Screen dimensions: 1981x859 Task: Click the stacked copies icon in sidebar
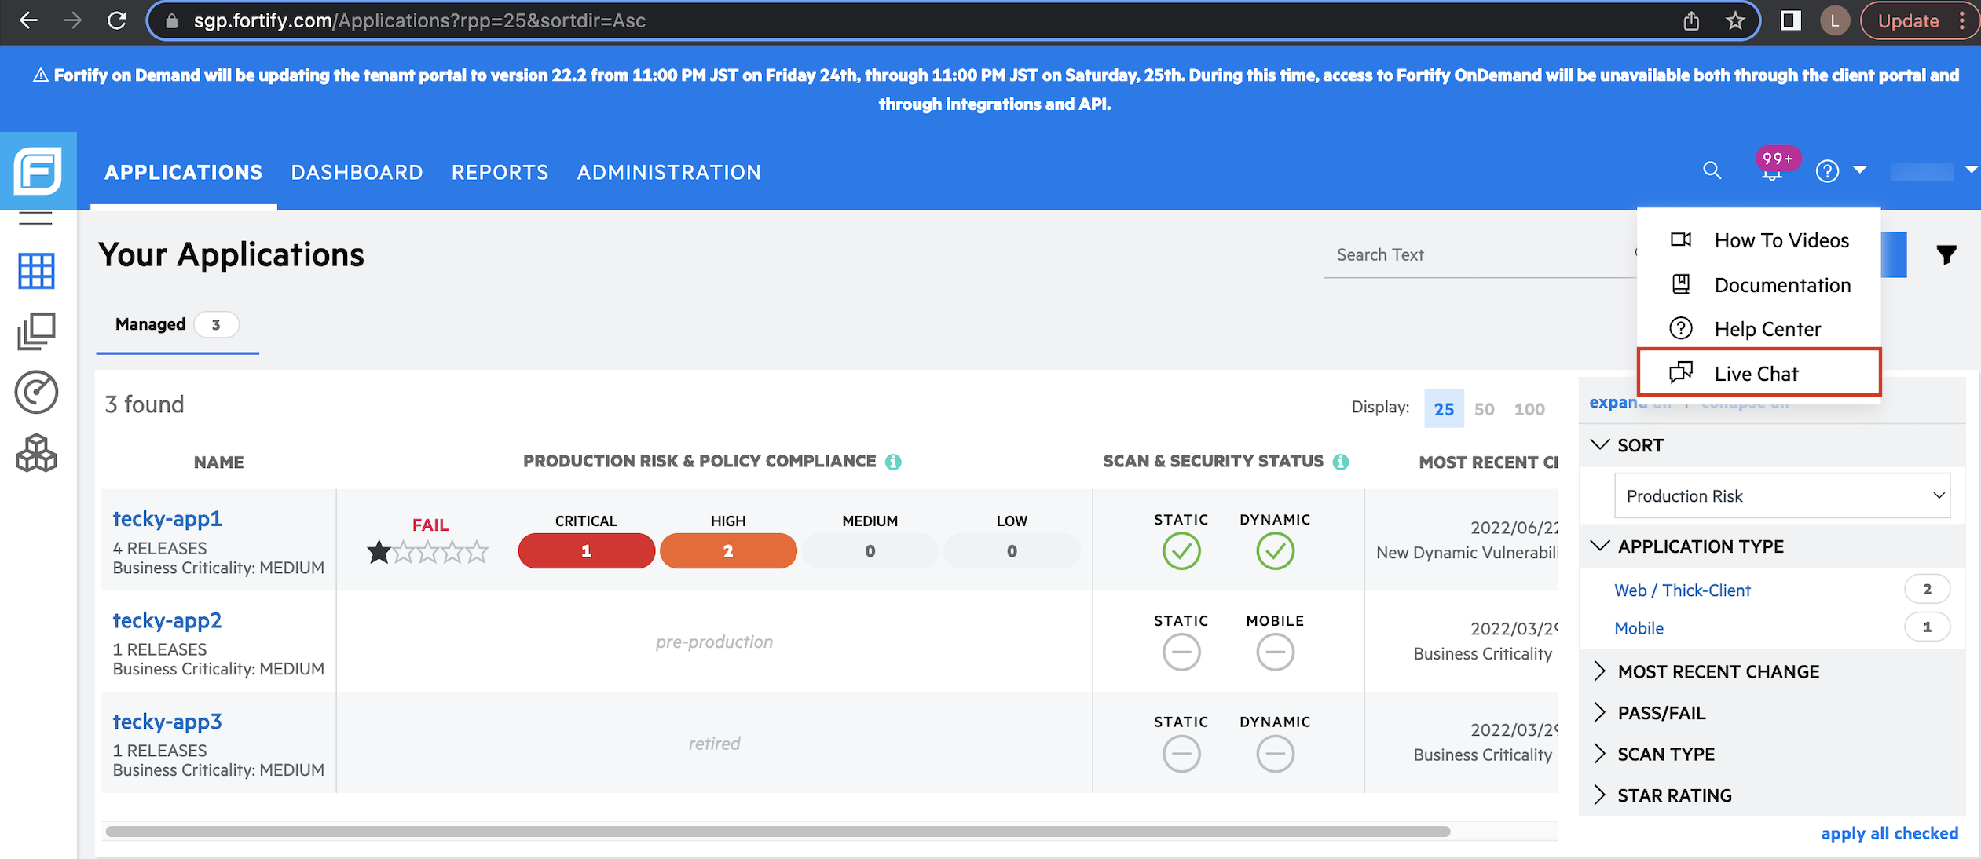click(36, 331)
